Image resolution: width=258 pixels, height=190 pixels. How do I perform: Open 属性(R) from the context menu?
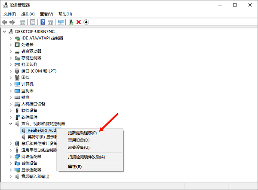pyautogui.click(x=75, y=166)
